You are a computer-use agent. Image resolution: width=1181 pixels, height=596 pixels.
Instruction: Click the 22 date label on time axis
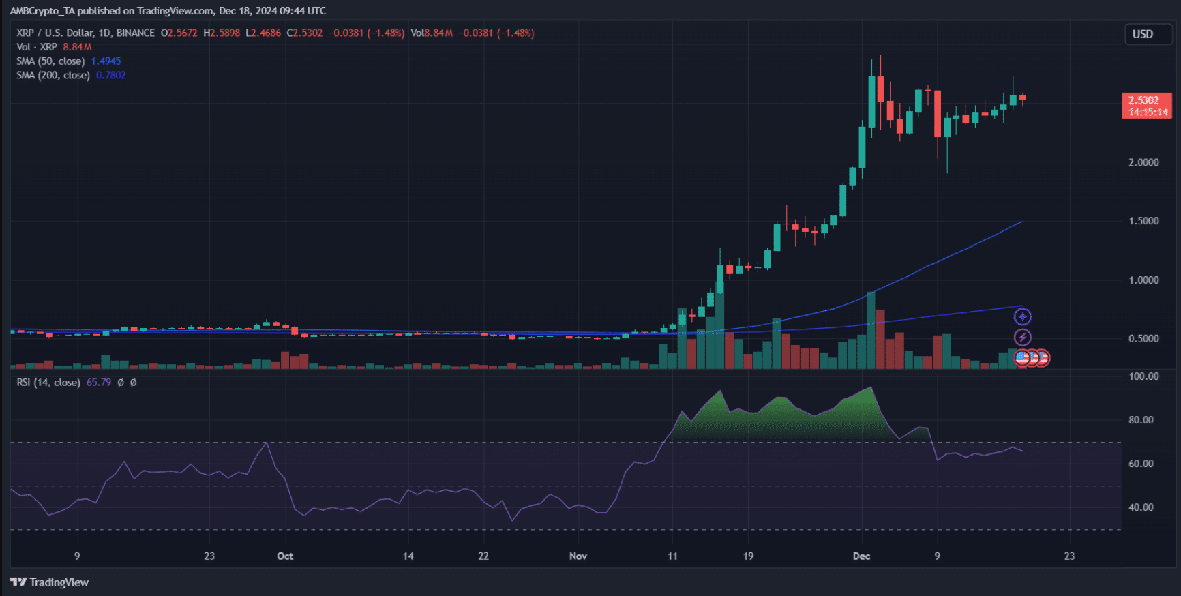(483, 556)
